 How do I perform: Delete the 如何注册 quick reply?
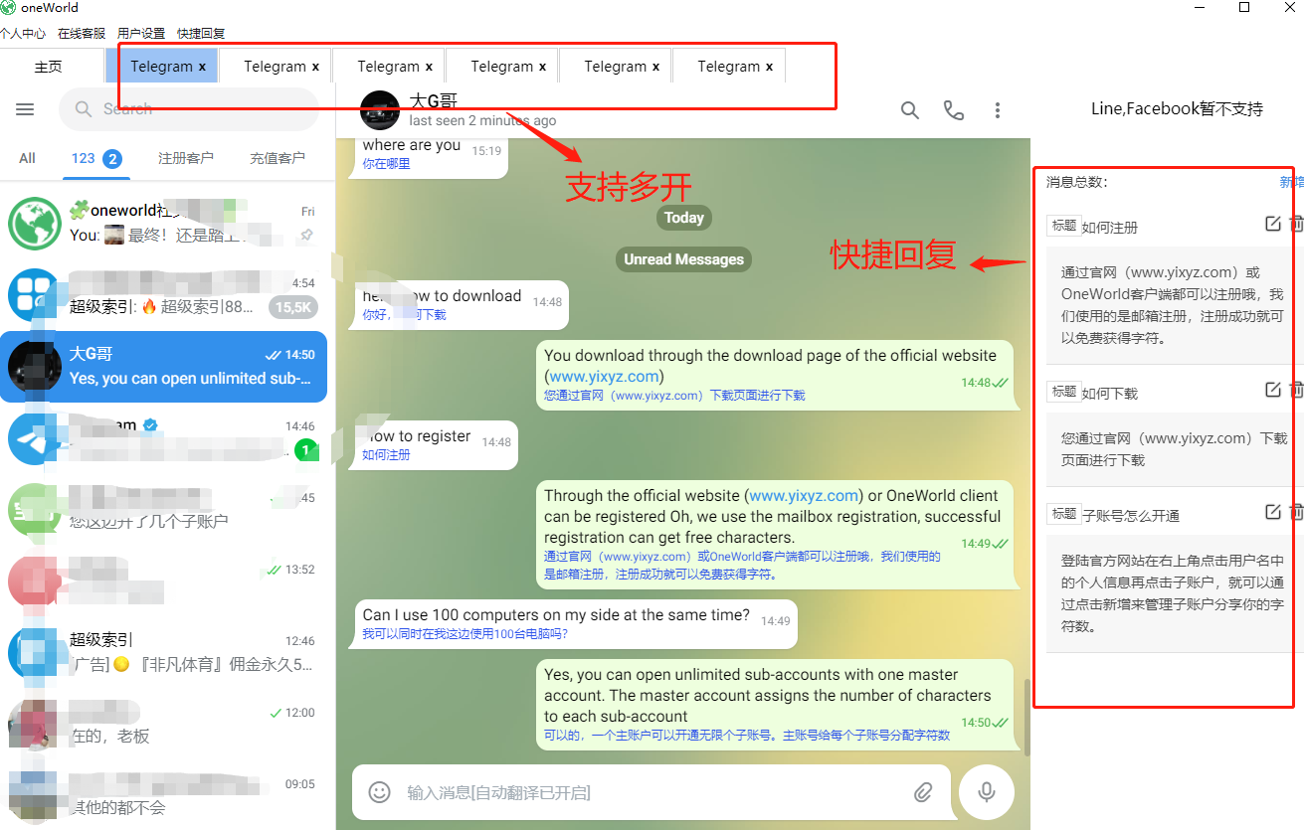(1296, 224)
